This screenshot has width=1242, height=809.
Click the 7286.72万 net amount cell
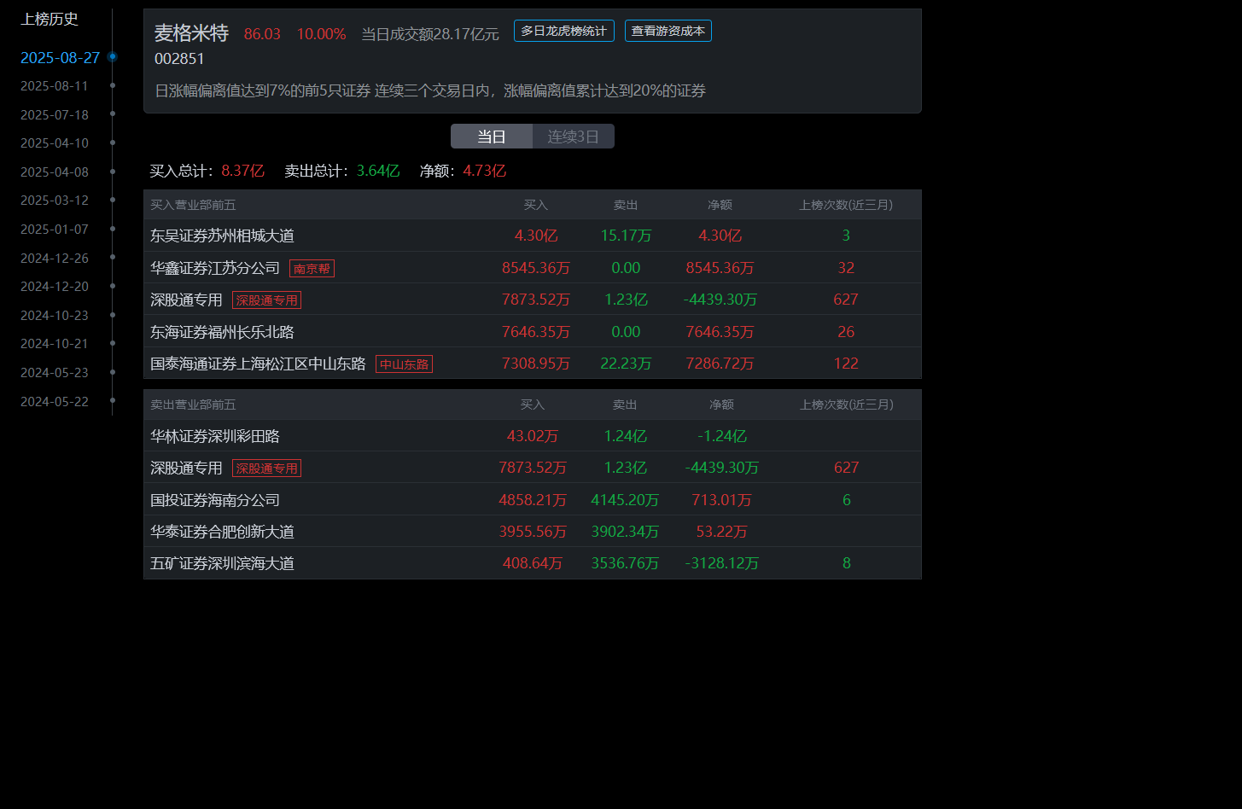click(x=720, y=364)
